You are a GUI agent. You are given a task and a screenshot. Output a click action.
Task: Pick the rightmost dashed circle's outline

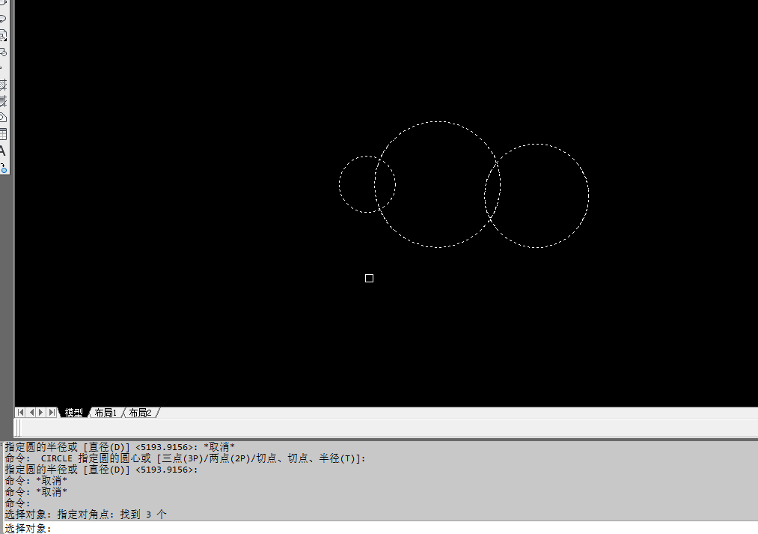589,196
